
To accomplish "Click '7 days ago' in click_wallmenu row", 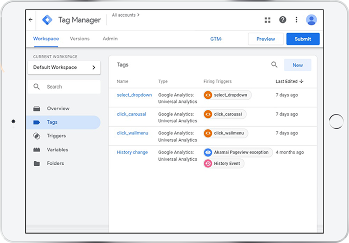I will pos(287,133).
